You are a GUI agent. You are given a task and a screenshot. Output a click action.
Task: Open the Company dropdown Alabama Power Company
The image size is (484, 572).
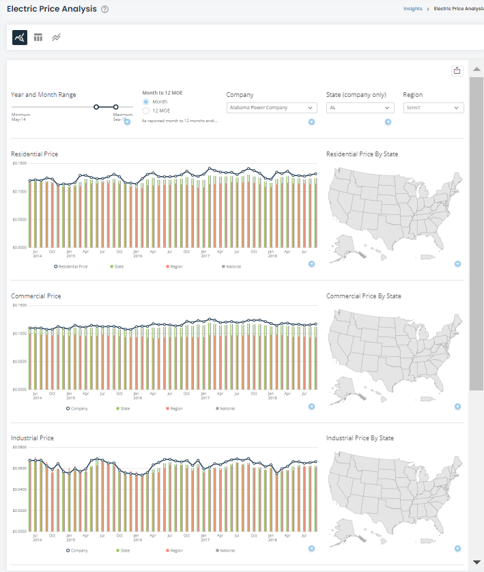(x=272, y=108)
